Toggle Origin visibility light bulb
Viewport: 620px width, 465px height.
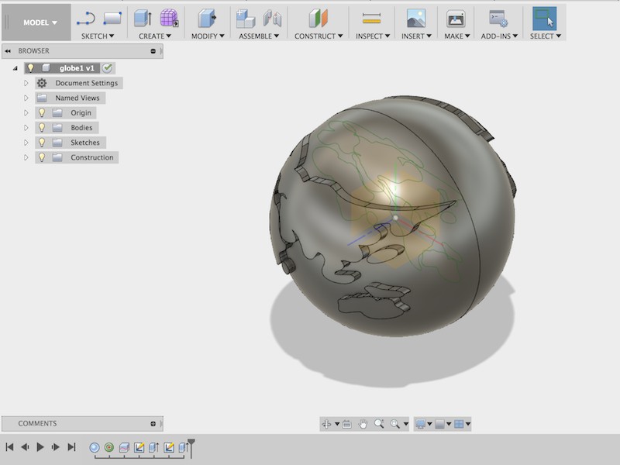[42, 112]
